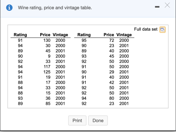
Task: Select rating 94 in the row priced 80
Action: coord(84,98)
